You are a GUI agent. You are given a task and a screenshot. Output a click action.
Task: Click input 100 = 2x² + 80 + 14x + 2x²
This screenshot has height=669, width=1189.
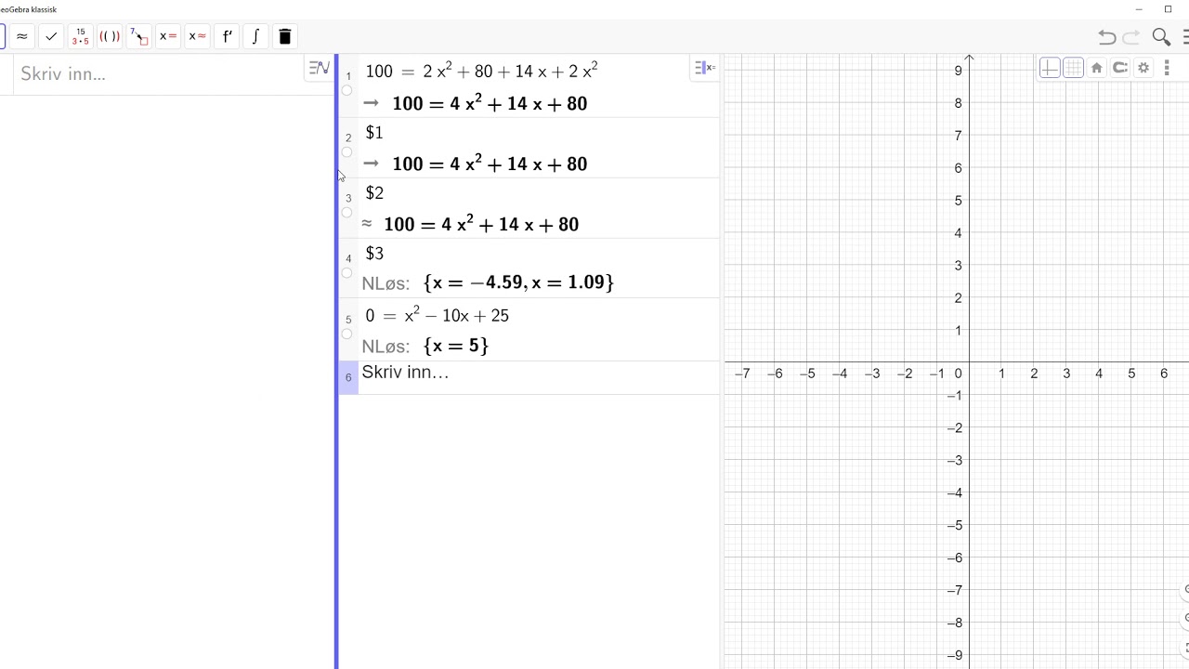(481, 72)
